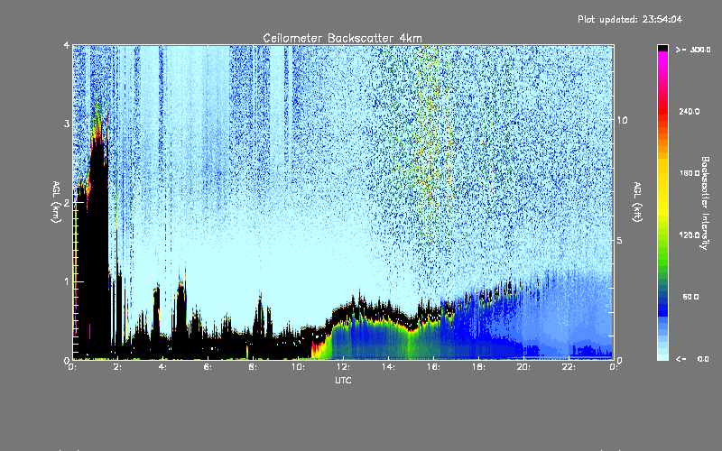722x451 pixels.
Task: Click the "8:" UTC hour tick
Action: tap(254, 367)
